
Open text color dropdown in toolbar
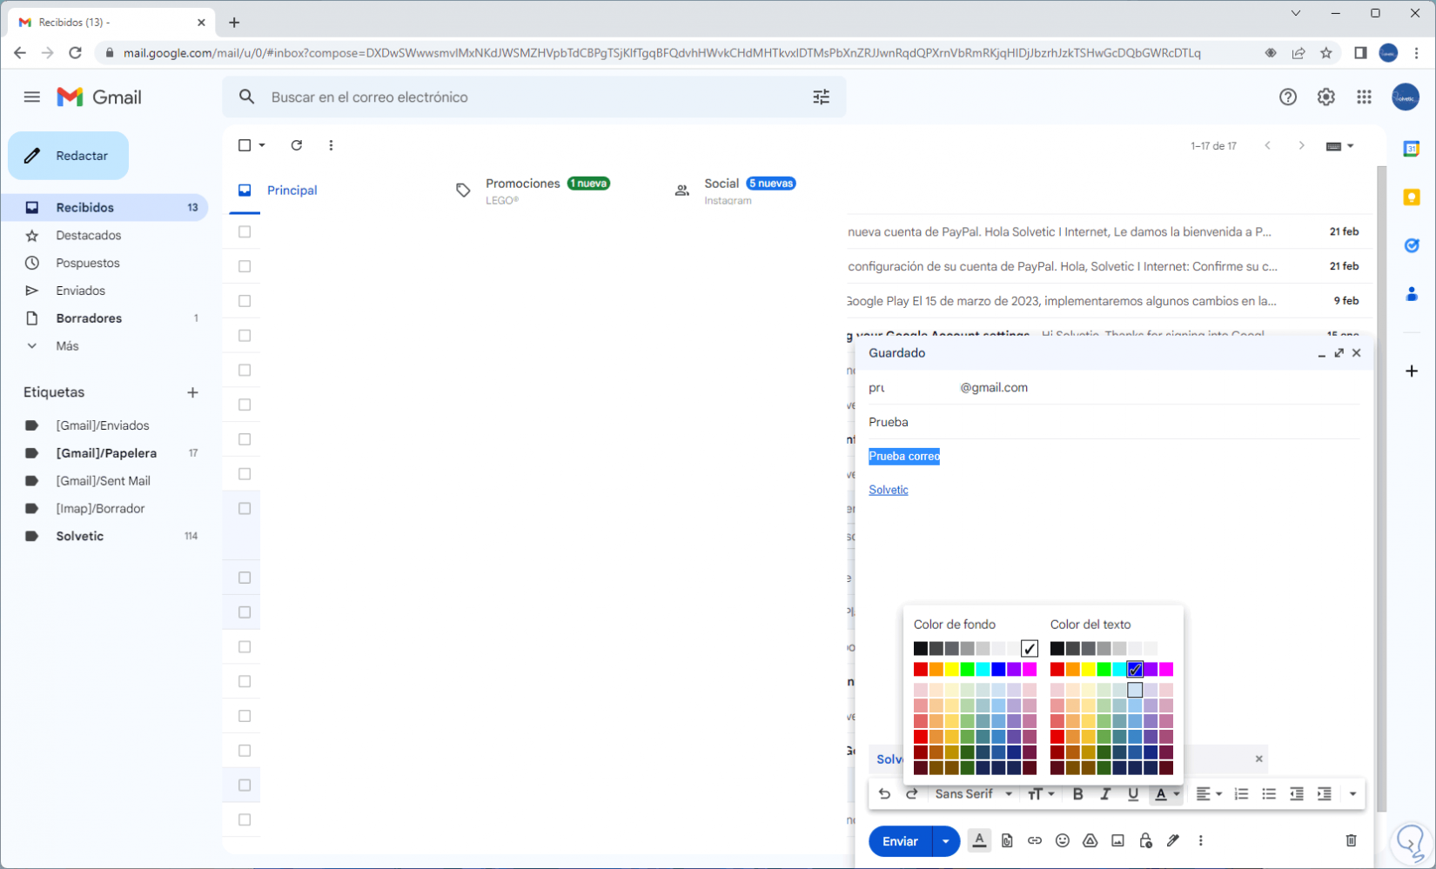coord(1166,793)
